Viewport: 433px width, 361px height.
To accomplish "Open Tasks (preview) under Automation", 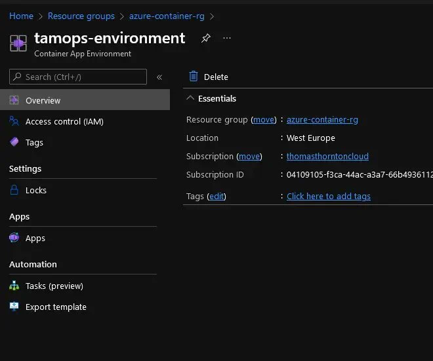I will 54,286.
